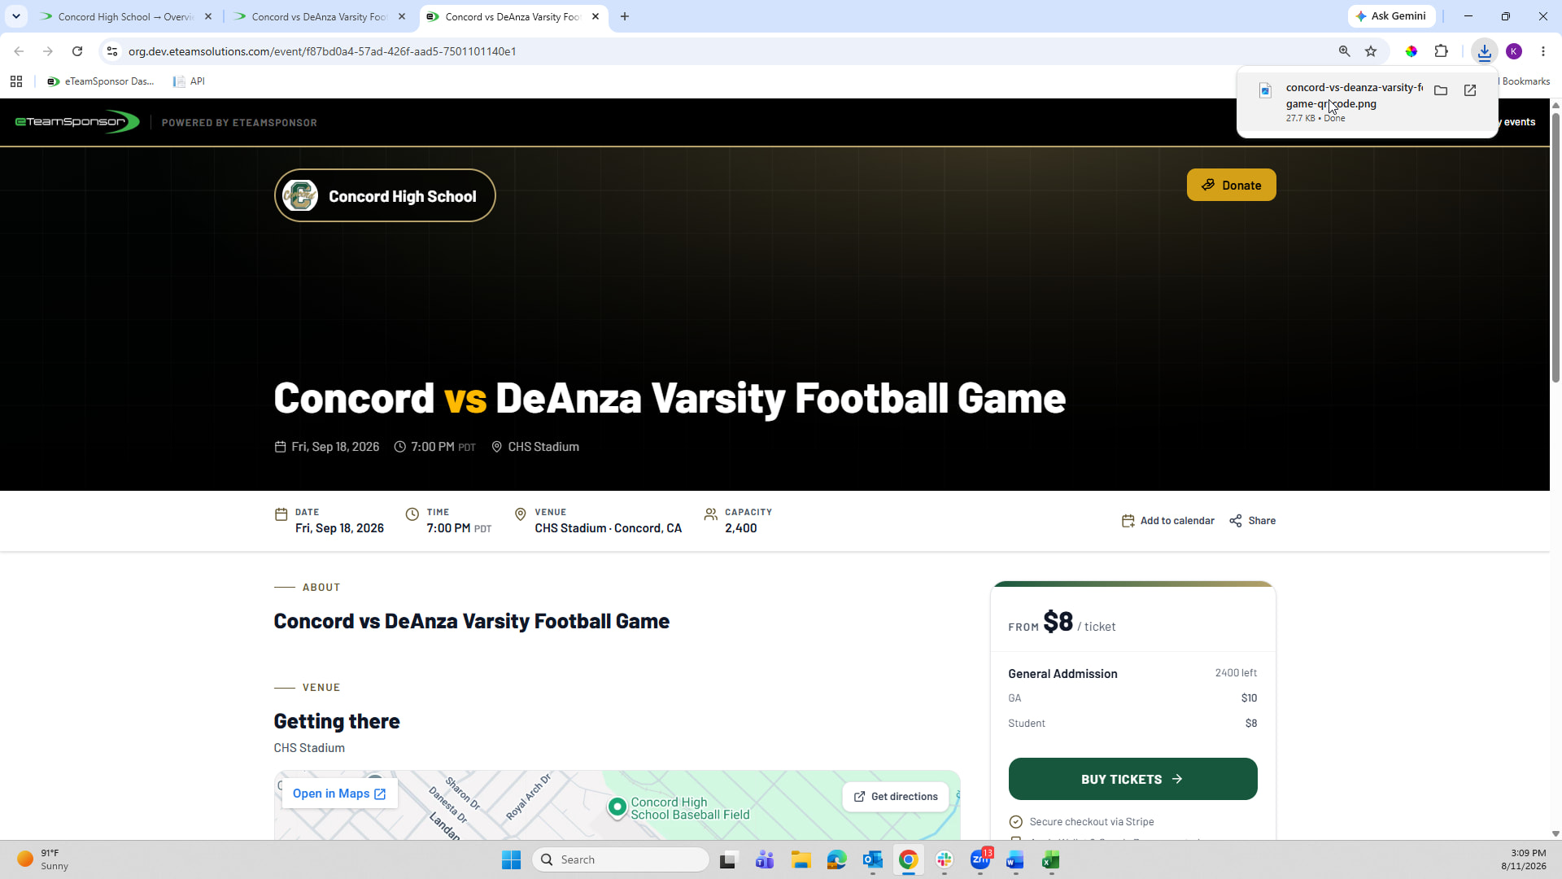Open a new browser tab
Viewport: 1562px width, 879px height.
pyautogui.click(x=625, y=16)
